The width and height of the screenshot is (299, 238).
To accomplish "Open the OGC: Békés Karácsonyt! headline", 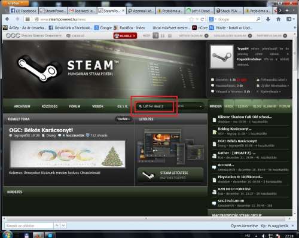I will pos(41,130).
